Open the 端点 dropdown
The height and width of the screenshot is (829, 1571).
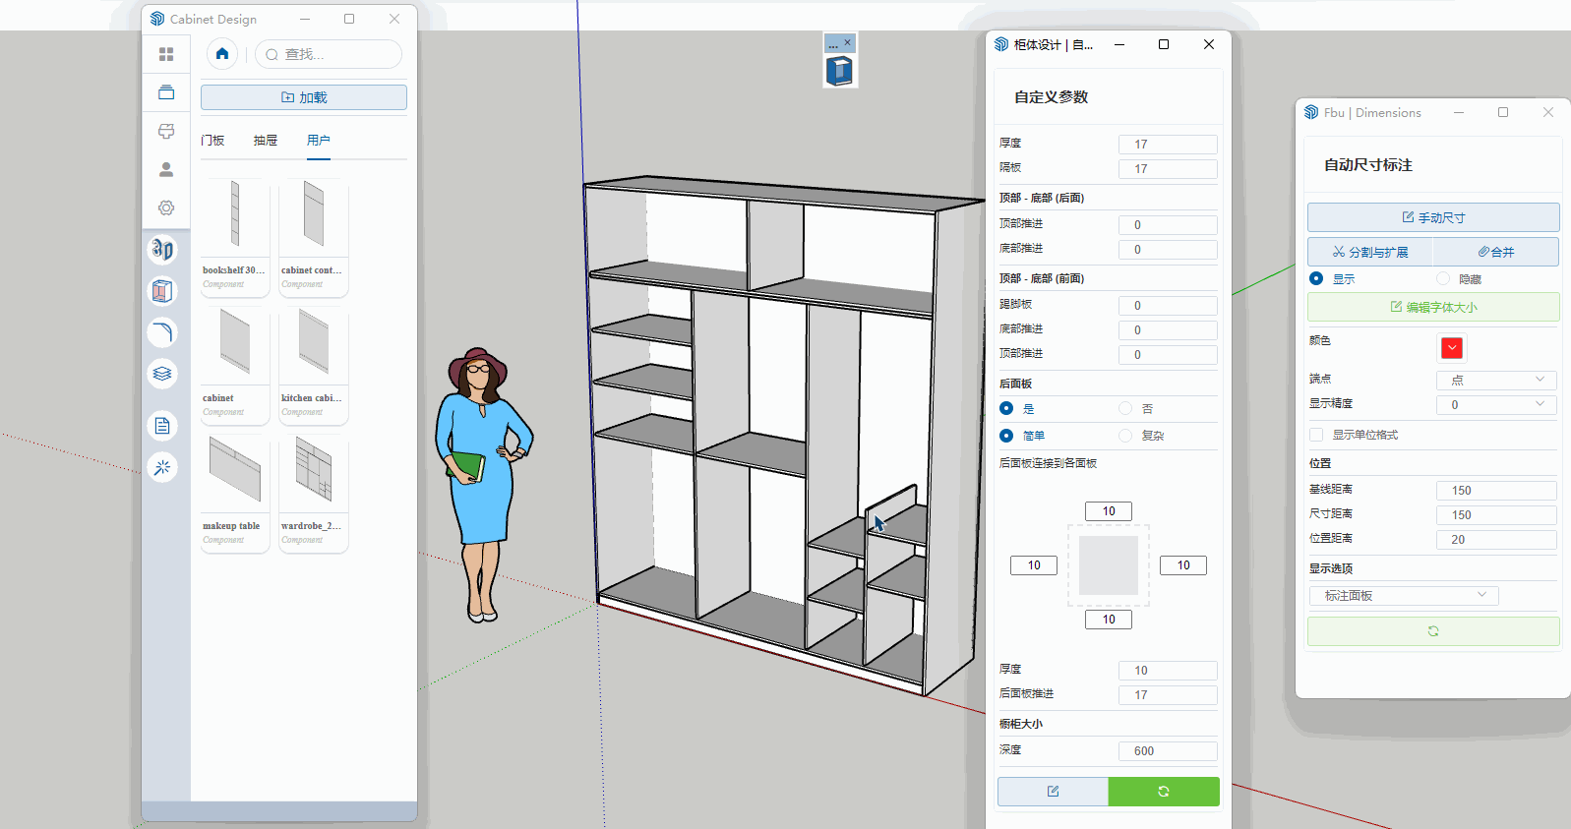pyautogui.click(x=1495, y=380)
